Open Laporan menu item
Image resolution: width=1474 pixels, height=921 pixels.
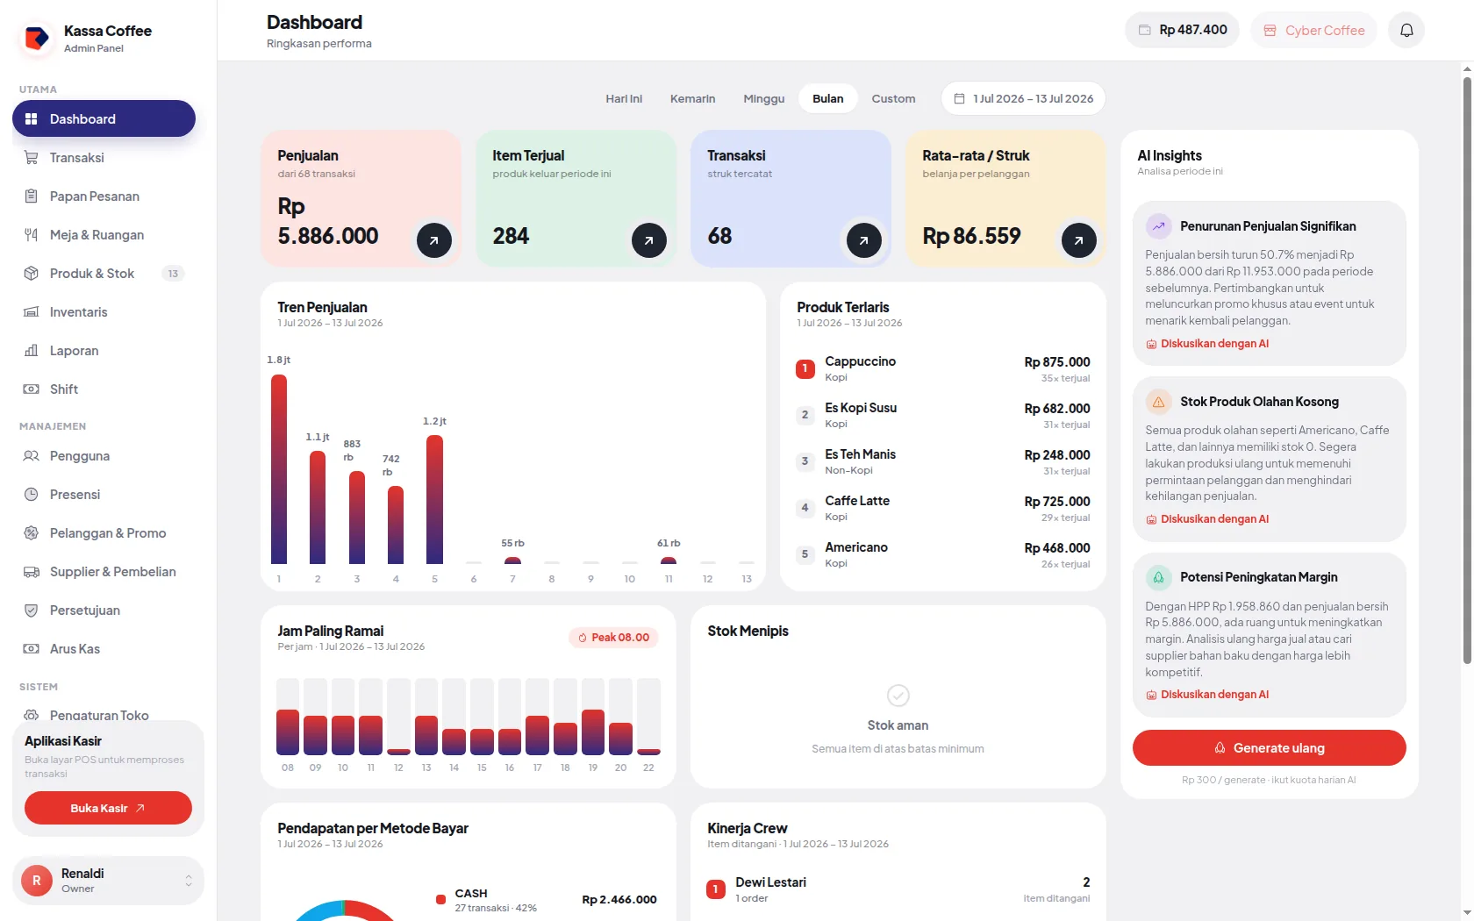click(x=104, y=351)
